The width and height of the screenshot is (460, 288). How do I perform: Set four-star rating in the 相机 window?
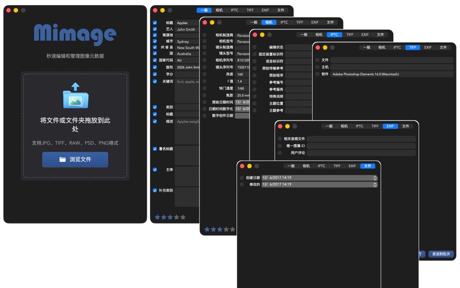click(x=226, y=229)
